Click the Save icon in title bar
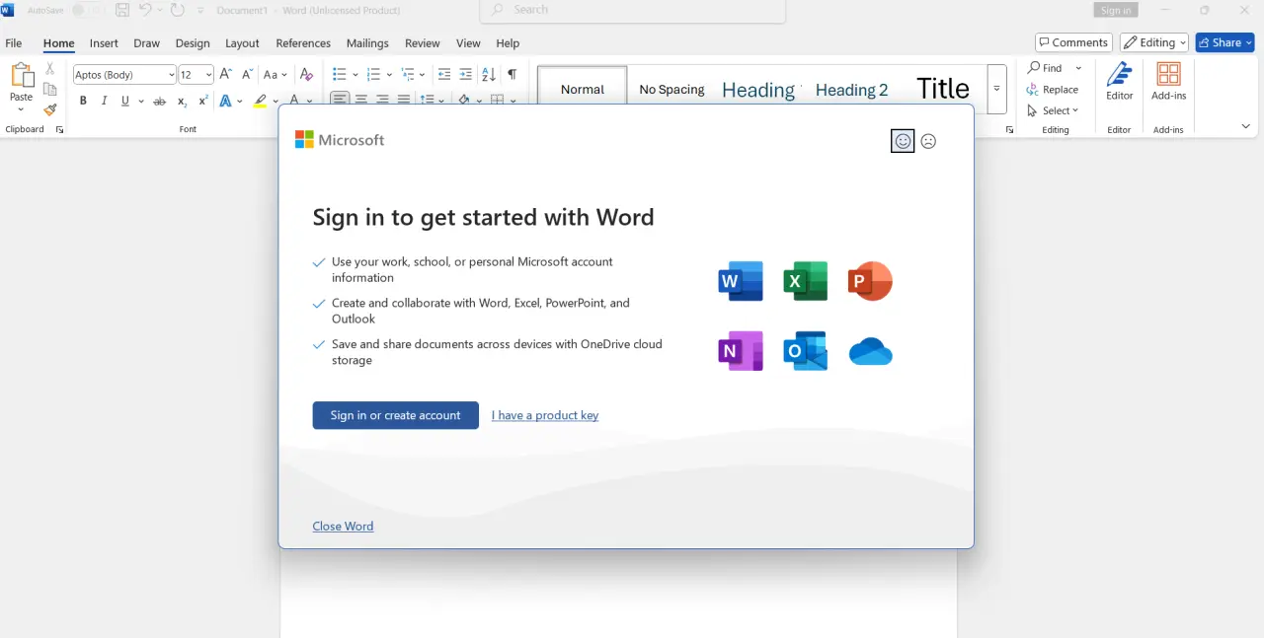 tap(122, 10)
